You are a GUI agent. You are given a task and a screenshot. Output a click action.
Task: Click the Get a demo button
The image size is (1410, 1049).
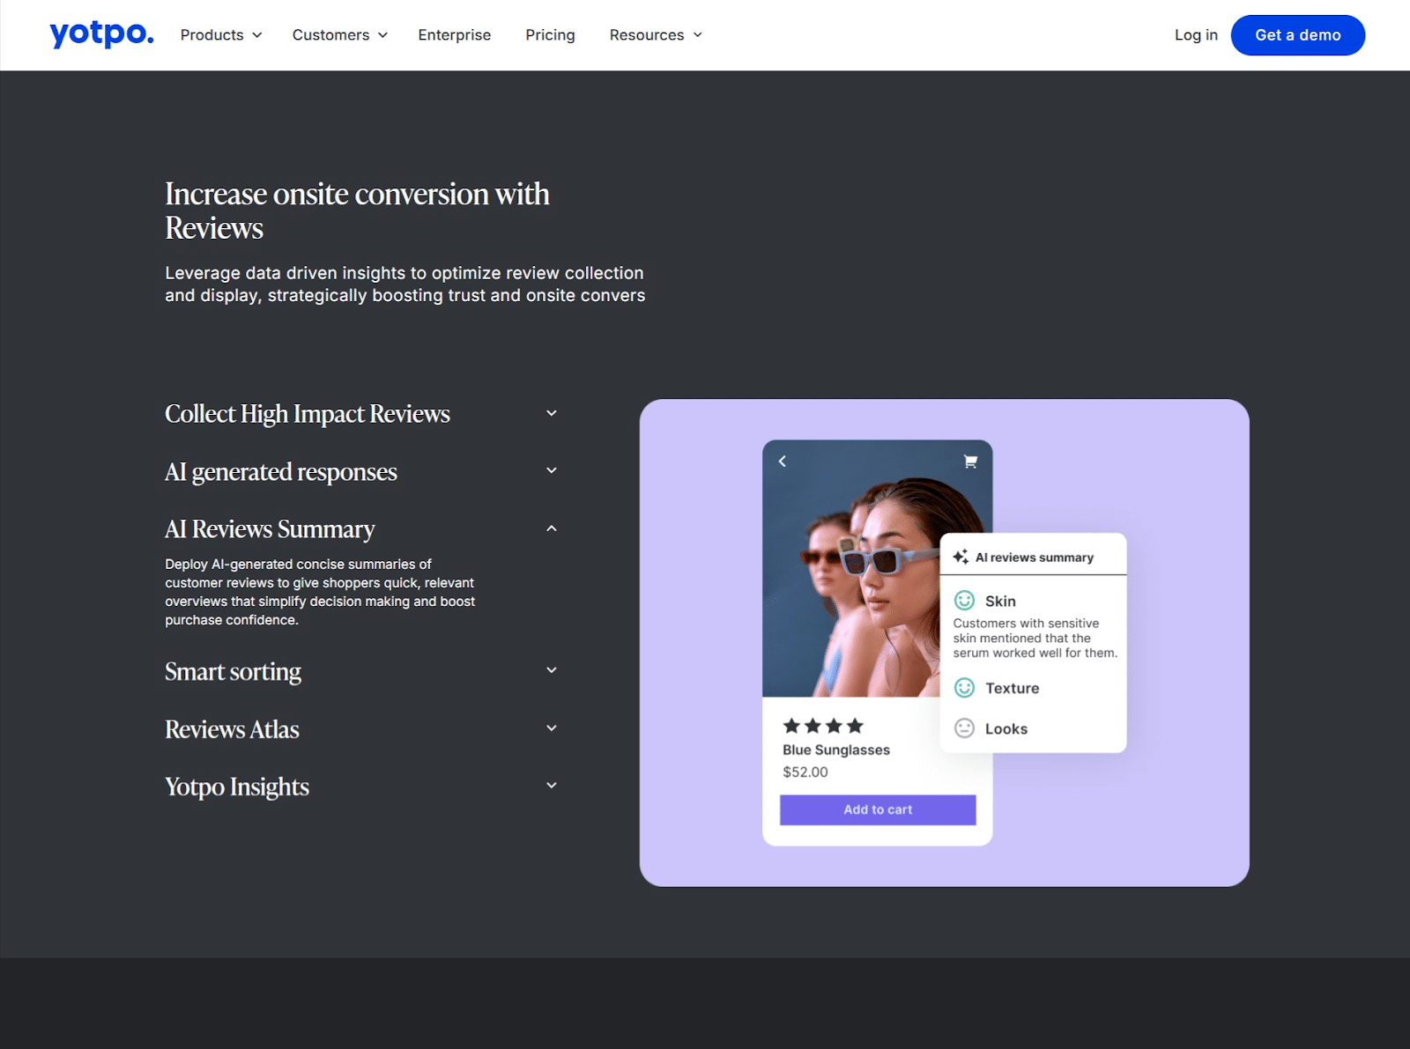1297,35
